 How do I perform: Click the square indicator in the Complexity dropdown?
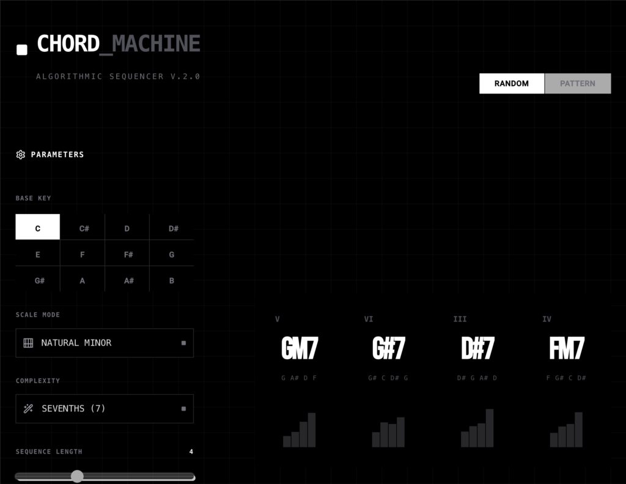pyautogui.click(x=183, y=409)
